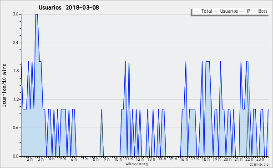
Task: Click the Bots legend label
Action: pyautogui.click(x=263, y=11)
